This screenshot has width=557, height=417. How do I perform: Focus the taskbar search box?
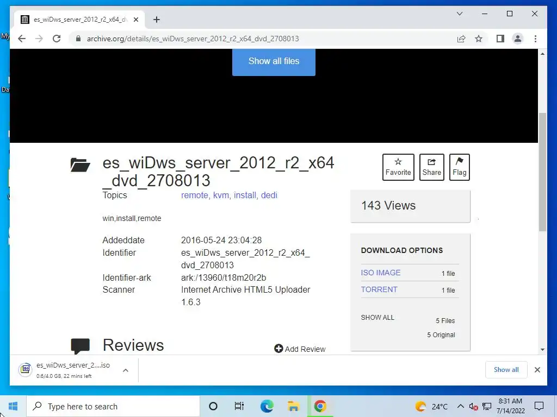[x=113, y=406]
